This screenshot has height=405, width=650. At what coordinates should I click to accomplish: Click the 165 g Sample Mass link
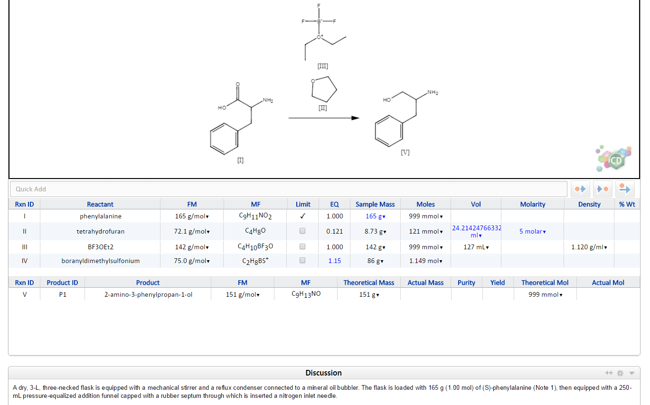[x=374, y=216]
